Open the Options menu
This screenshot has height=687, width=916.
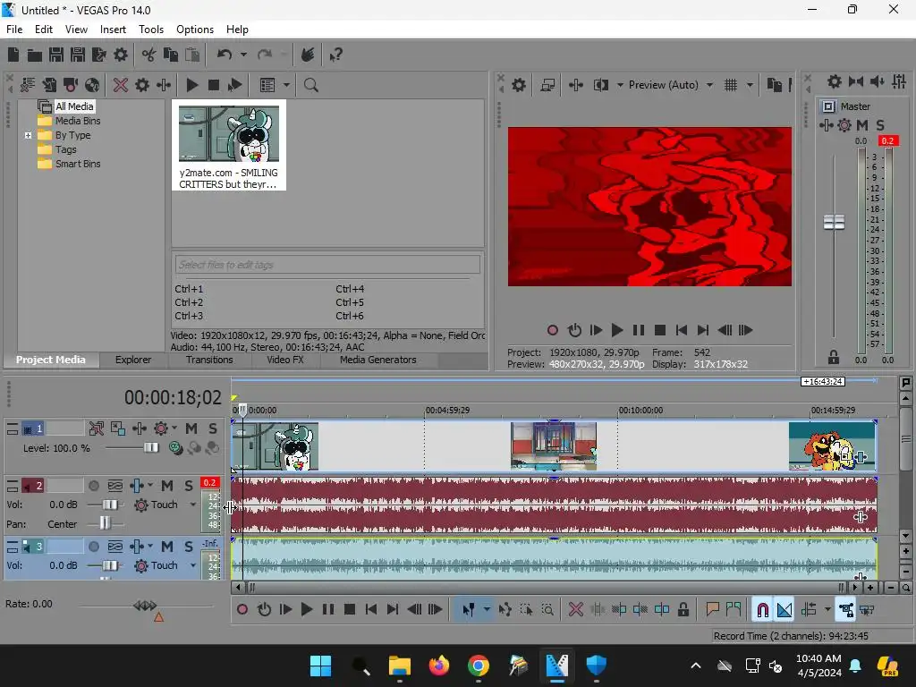click(194, 30)
